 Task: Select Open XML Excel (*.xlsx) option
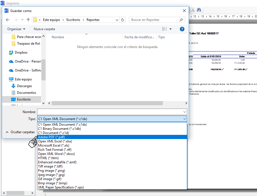pyautogui.click(x=54, y=141)
